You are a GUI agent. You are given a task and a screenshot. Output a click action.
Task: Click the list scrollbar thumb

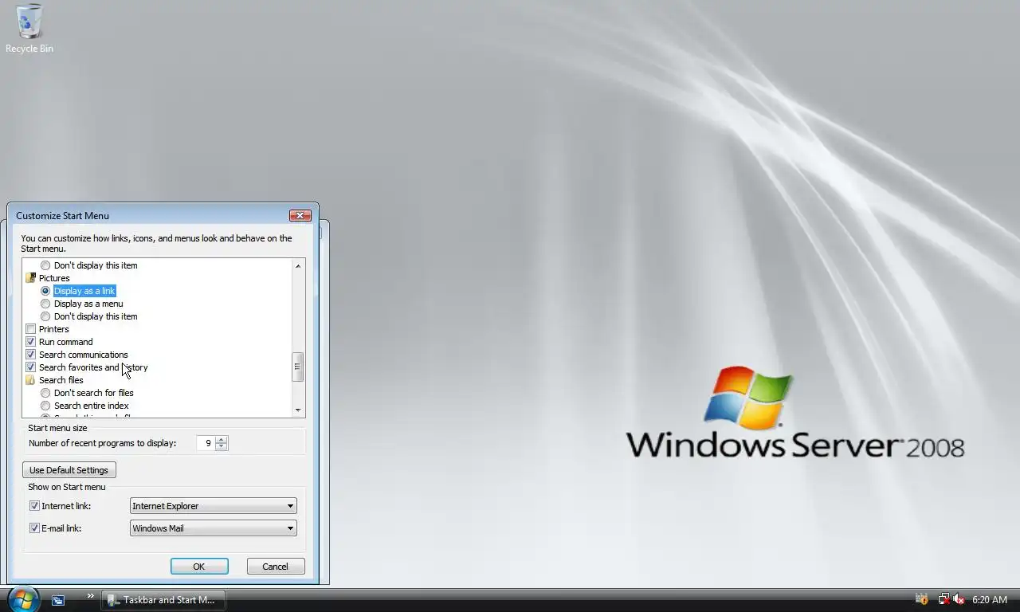(x=298, y=367)
